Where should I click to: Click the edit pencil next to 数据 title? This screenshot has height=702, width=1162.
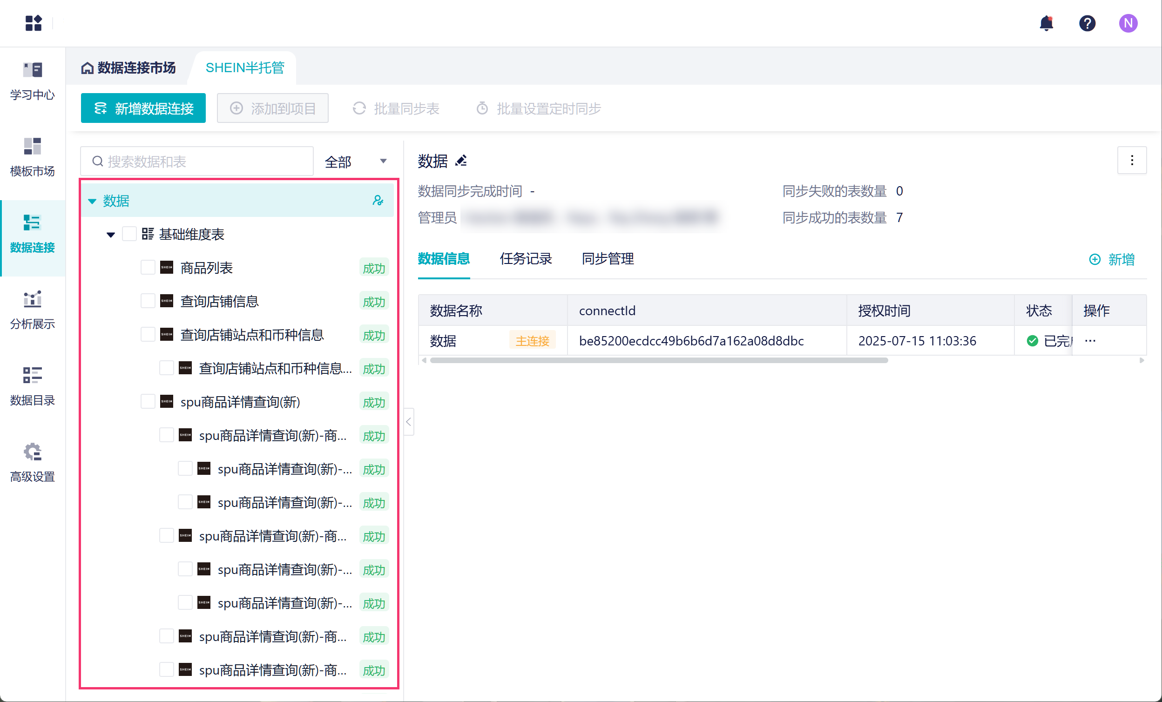tap(461, 161)
